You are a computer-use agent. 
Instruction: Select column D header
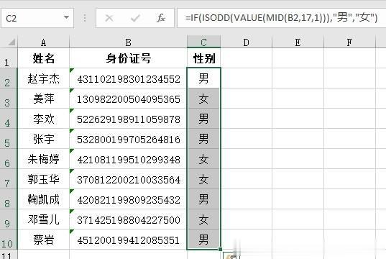pyautogui.click(x=246, y=42)
